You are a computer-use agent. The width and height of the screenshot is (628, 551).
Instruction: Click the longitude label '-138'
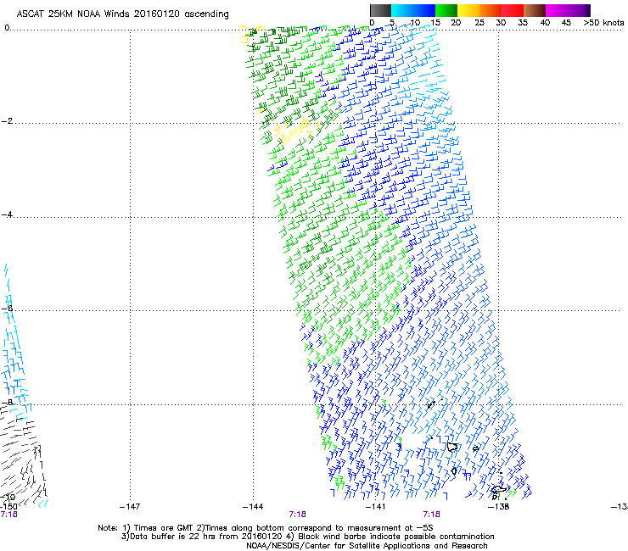(498, 507)
